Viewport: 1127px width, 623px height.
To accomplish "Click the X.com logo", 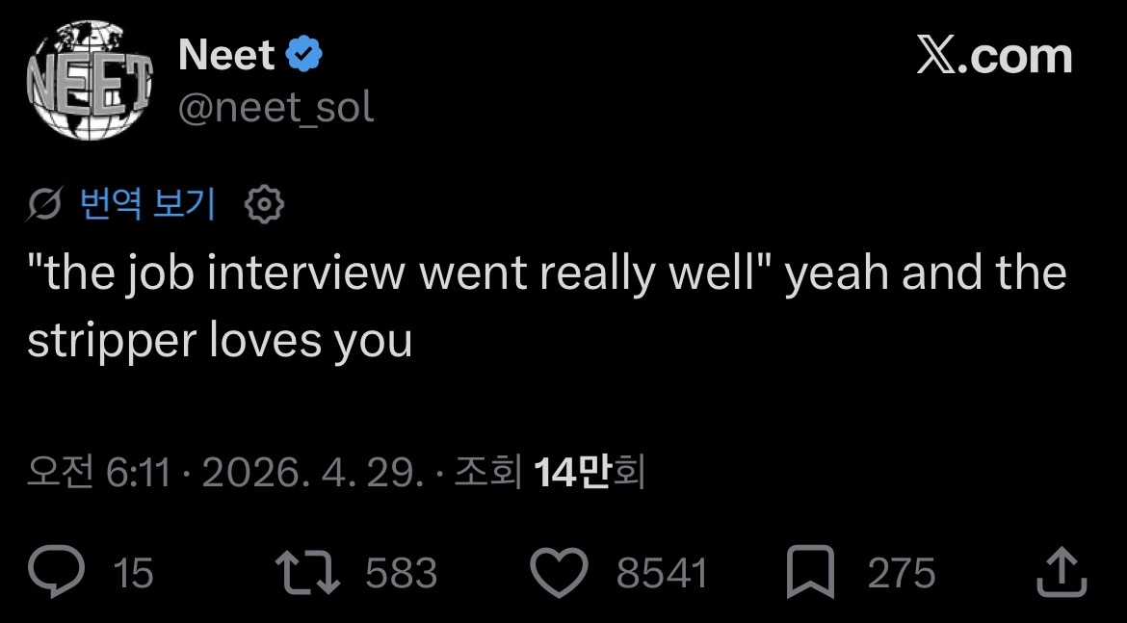I will pos(993,56).
